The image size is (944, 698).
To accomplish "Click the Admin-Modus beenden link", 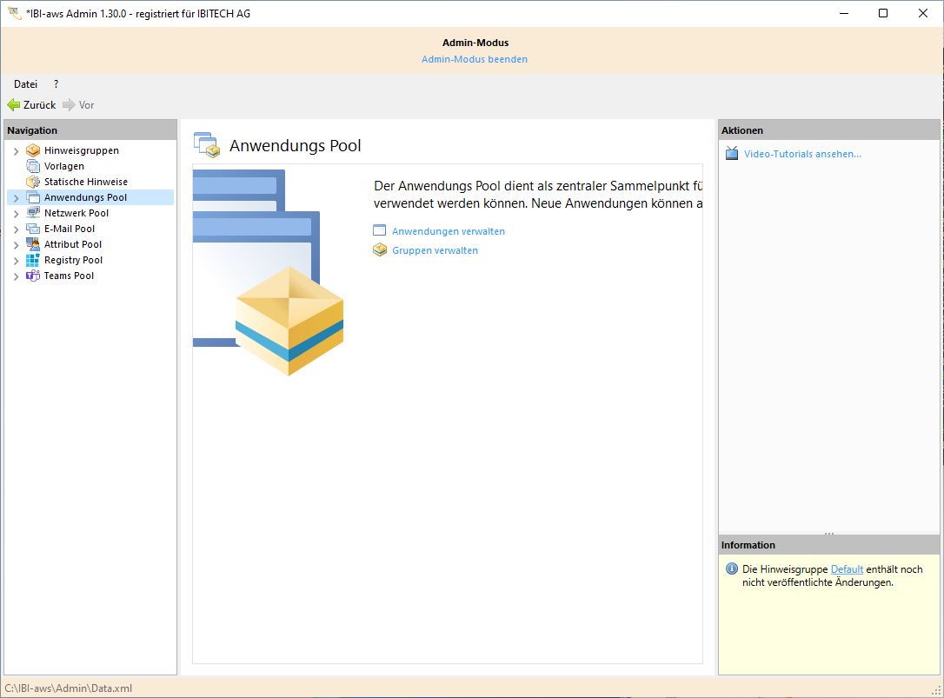I will (x=475, y=59).
